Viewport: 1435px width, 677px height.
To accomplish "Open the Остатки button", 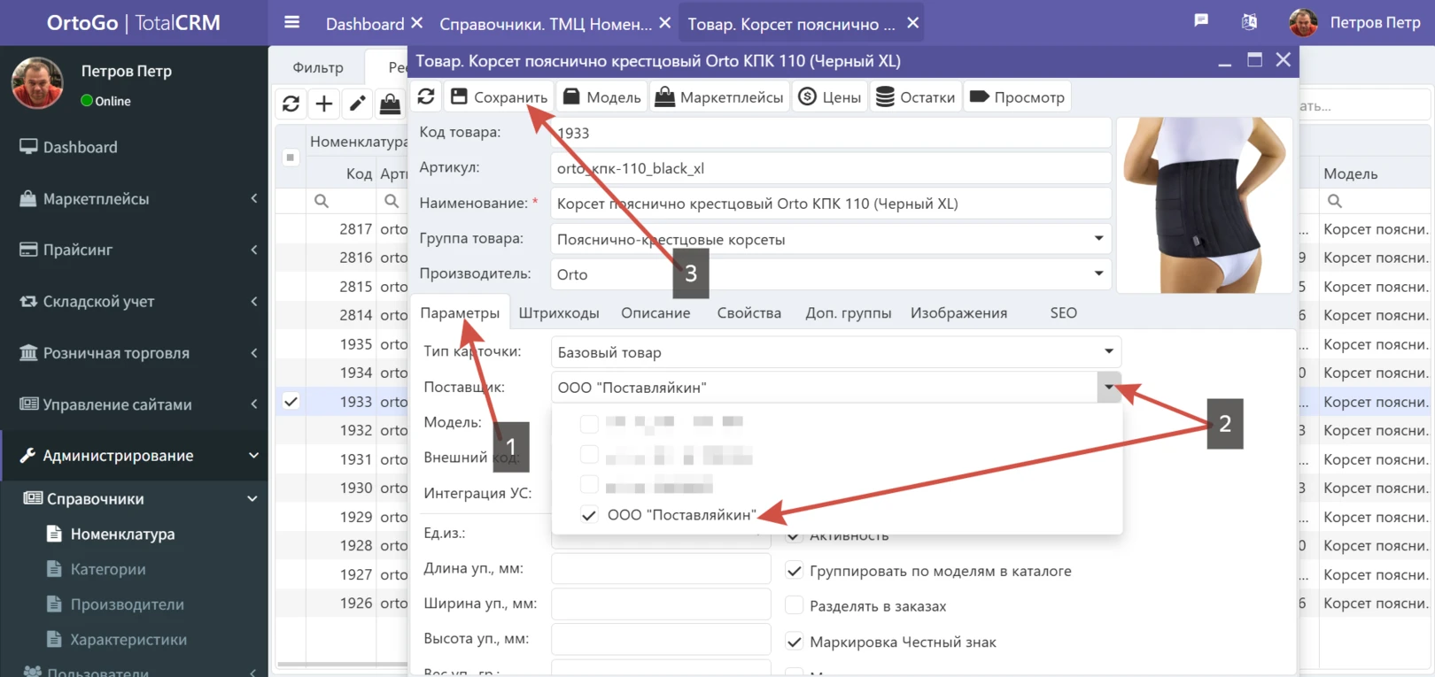I will coord(916,96).
